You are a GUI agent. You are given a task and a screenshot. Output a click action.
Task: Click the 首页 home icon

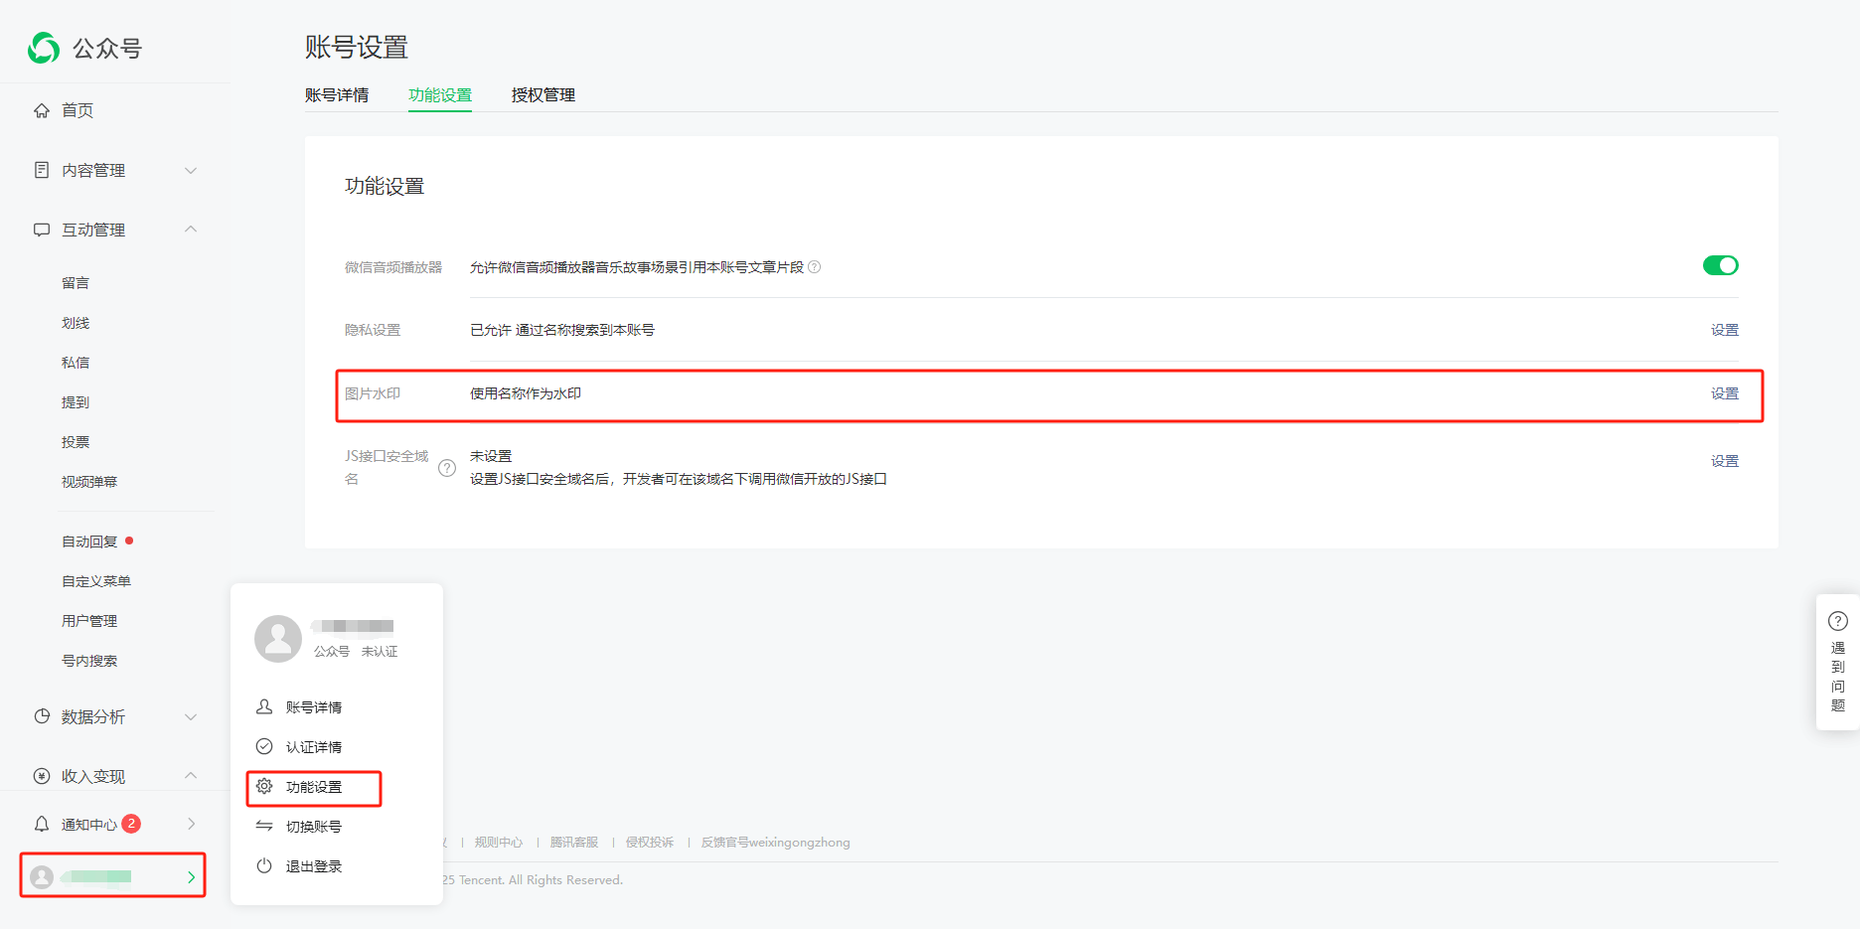click(42, 110)
